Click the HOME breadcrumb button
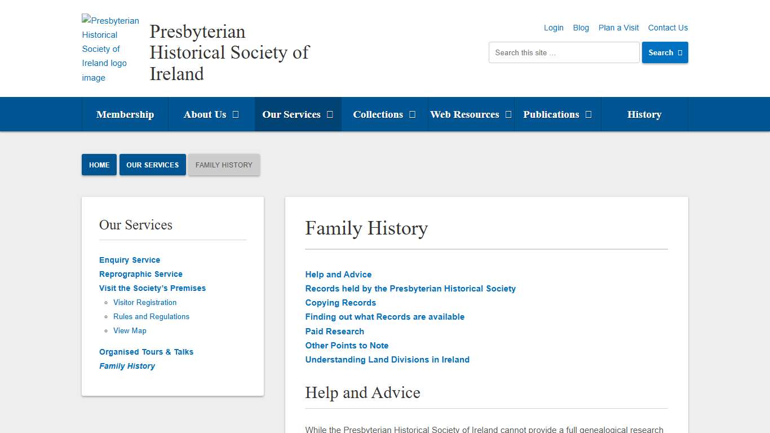 99,165
